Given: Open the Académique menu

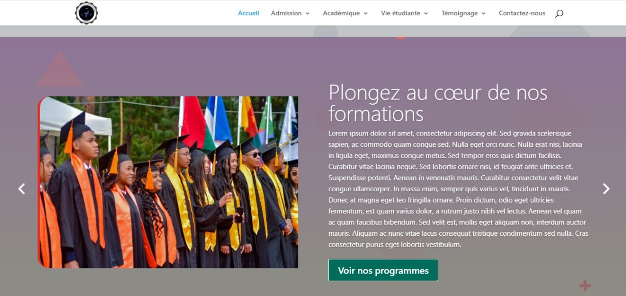Looking at the screenshot, I should click(341, 13).
